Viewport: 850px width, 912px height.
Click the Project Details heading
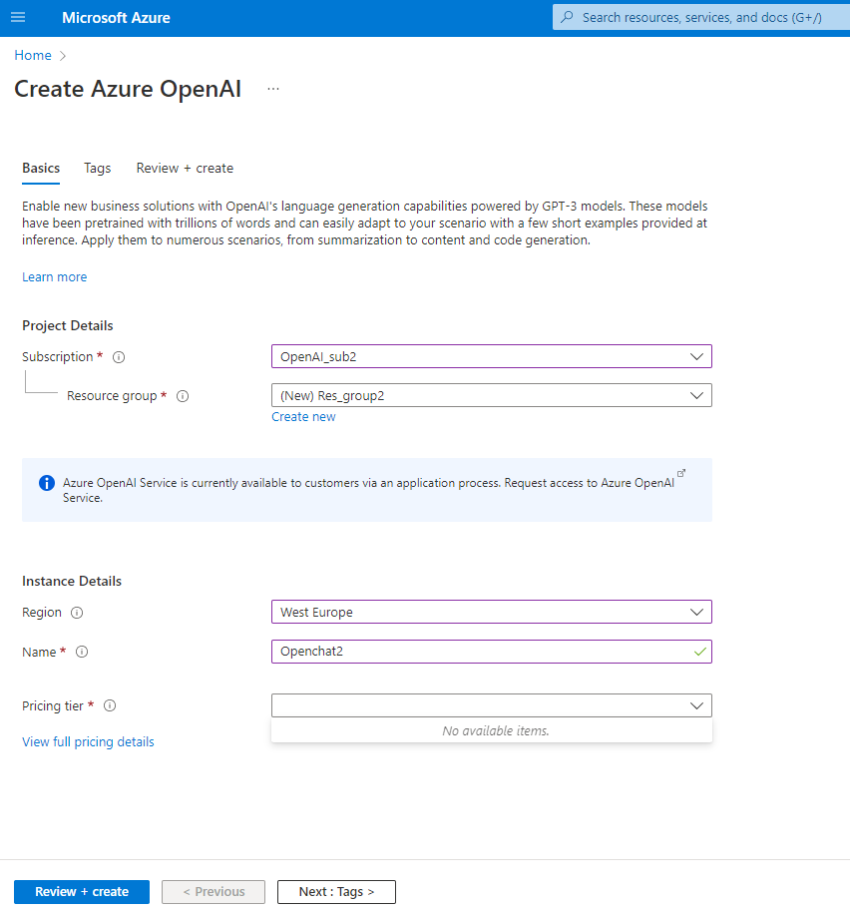68,325
